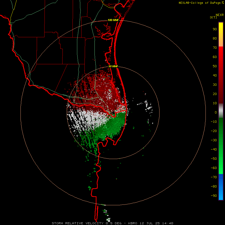Click the 80 value on the velocity scale
The image size is (225, 225).
point(215,38)
